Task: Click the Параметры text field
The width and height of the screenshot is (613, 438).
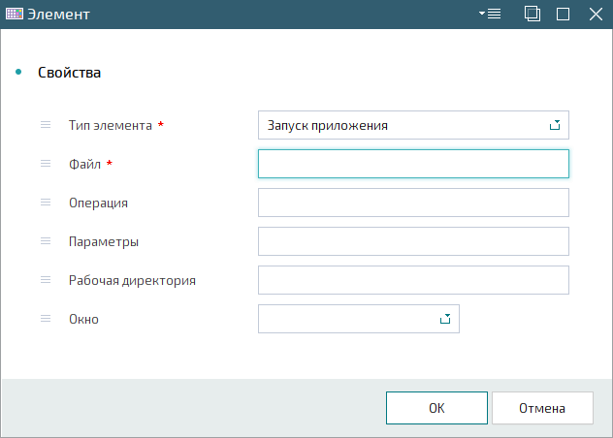Action: point(413,241)
